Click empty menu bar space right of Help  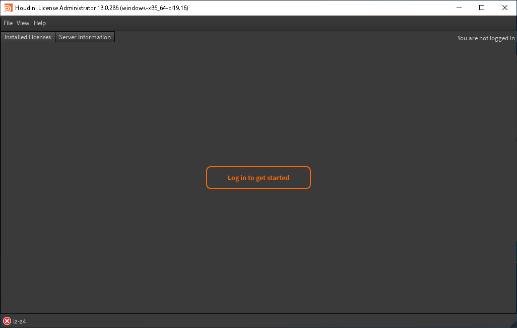(x=252, y=23)
